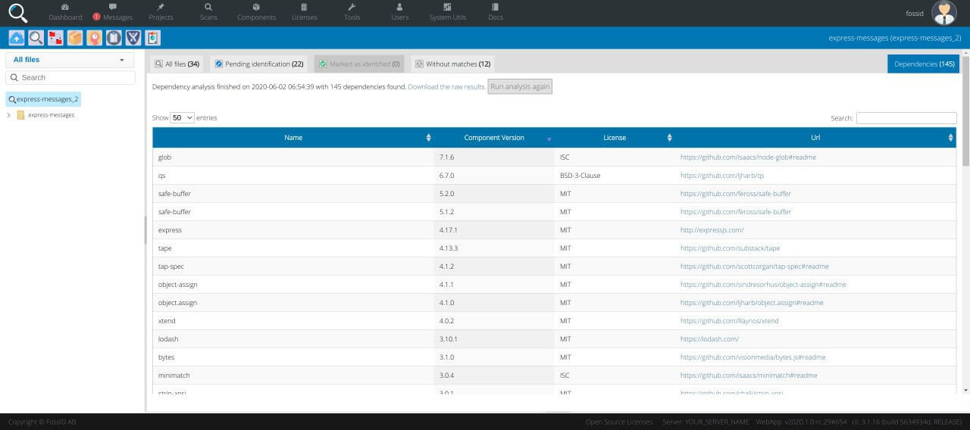Switch to All files (34) tab
The width and height of the screenshot is (970, 430).
point(178,64)
